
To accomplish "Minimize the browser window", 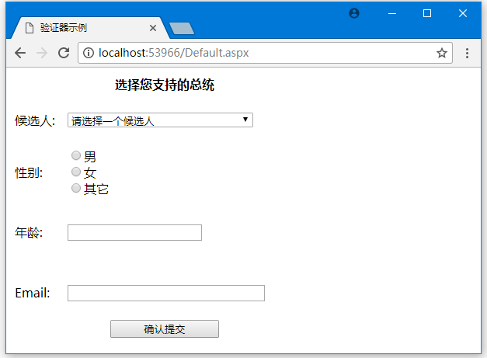I will click(x=391, y=13).
